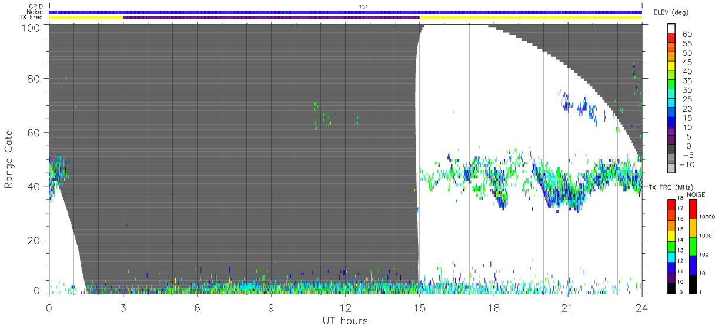This screenshot has height=333, width=722.
Task: Click NOISE colorbar label 1000
Action: coord(706,236)
